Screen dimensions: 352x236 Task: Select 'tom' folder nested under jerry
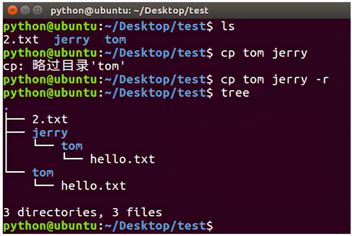click(72, 146)
